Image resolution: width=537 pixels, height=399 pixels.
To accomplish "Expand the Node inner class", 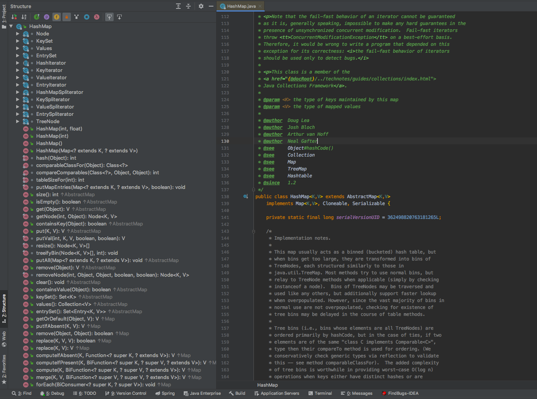I will point(17,33).
